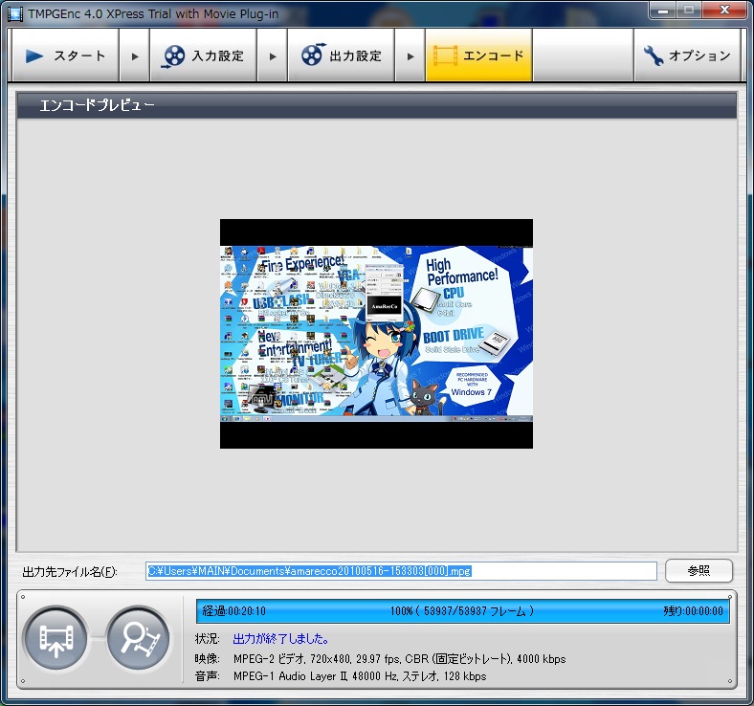Click the film reel icon on 入力設定
Viewport: 754px width, 706px height.
[173, 55]
